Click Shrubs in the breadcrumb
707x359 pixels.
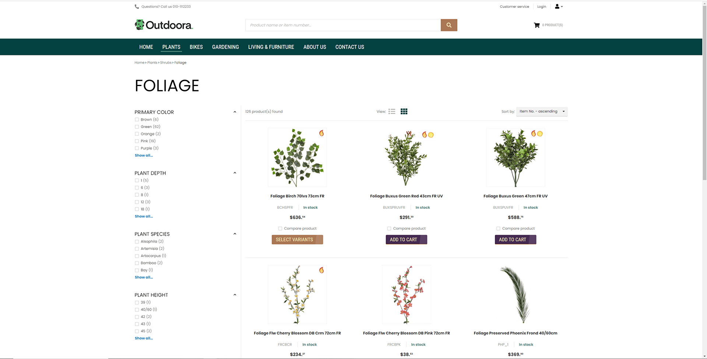pyautogui.click(x=166, y=62)
